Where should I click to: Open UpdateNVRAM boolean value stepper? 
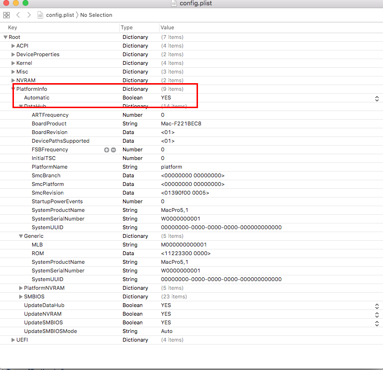[x=377, y=315]
